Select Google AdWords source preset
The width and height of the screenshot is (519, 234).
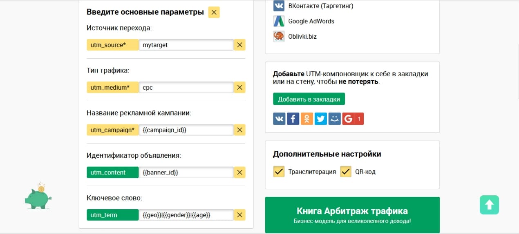[x=304, y=21]
